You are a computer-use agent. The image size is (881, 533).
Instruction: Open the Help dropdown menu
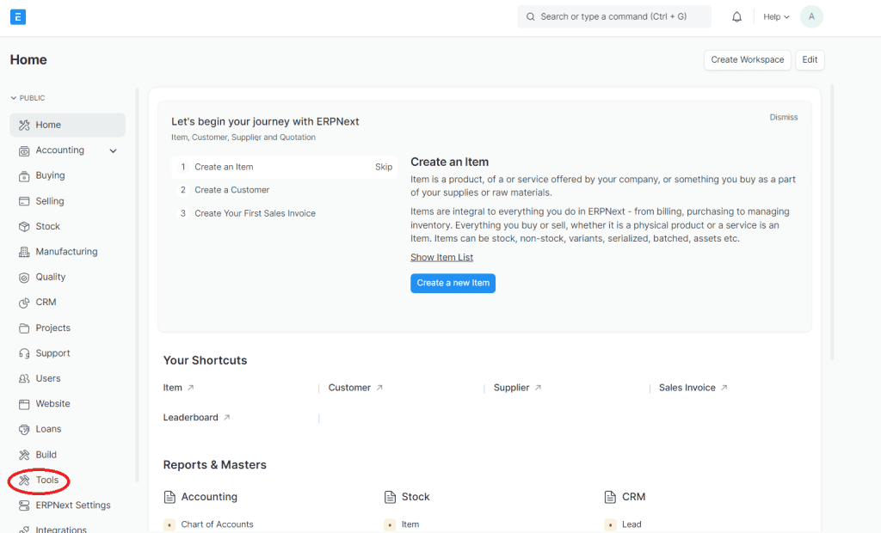pyautogui.click(x=776, y=17)
